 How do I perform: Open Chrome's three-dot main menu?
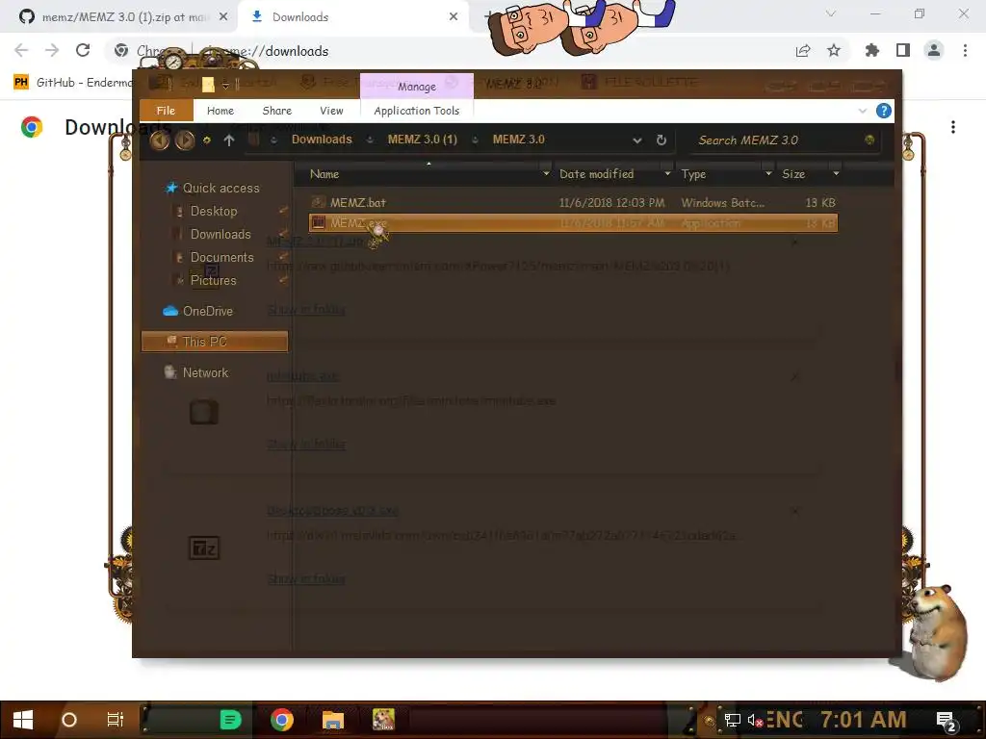(965, 50)
